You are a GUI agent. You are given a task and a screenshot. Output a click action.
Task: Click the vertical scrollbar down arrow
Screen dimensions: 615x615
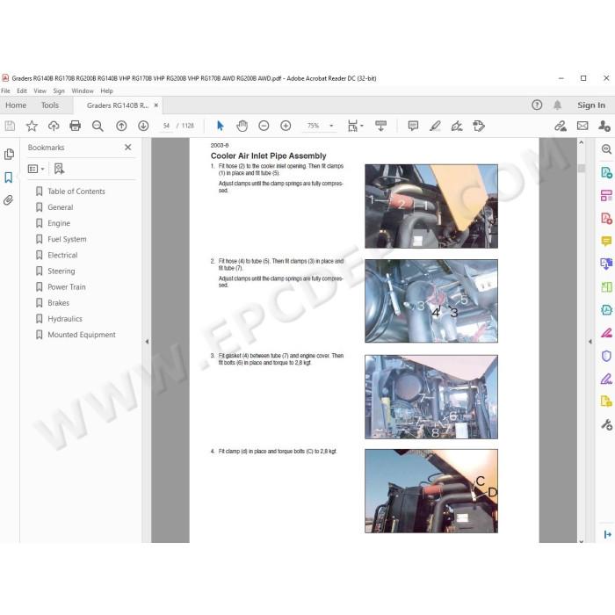(582, 541)
